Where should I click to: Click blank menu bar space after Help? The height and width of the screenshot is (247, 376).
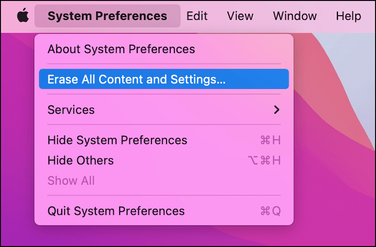371,16
